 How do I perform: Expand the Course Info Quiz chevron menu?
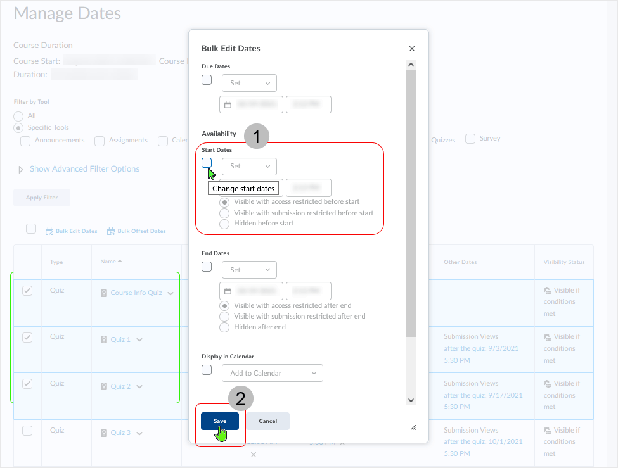tap(171, 293)
